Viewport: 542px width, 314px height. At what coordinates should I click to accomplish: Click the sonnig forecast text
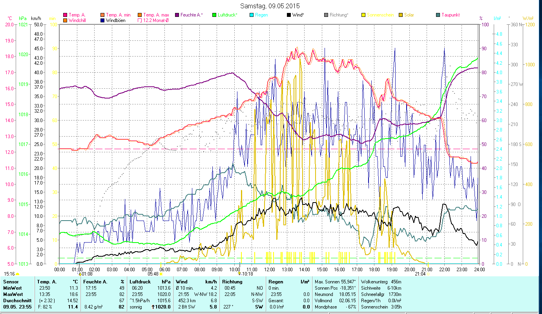(x=136, y=307)
